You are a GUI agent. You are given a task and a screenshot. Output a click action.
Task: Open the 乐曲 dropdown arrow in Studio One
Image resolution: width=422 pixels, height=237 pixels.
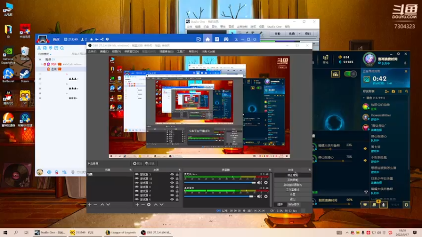pos(300,34)
